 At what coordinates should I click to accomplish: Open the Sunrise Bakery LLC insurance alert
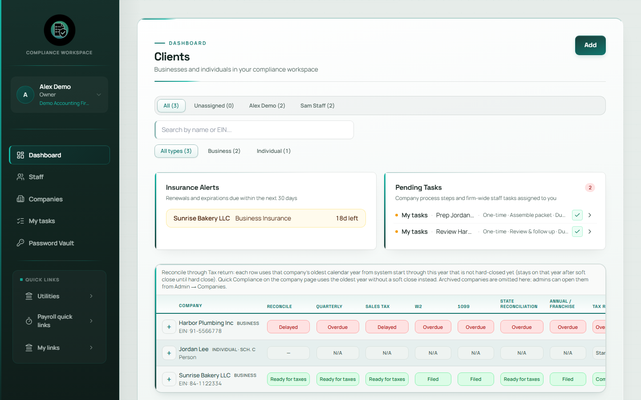pos(266,218)
